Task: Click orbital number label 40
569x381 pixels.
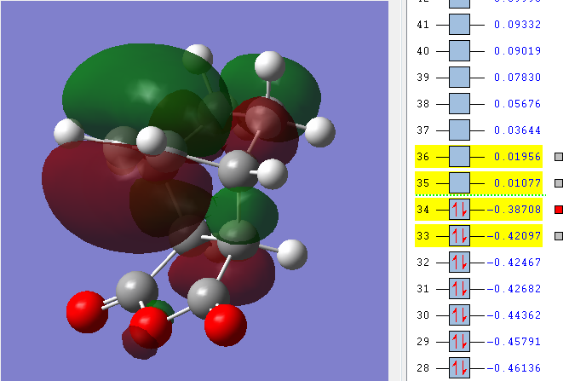Action: tap(423, 51)
